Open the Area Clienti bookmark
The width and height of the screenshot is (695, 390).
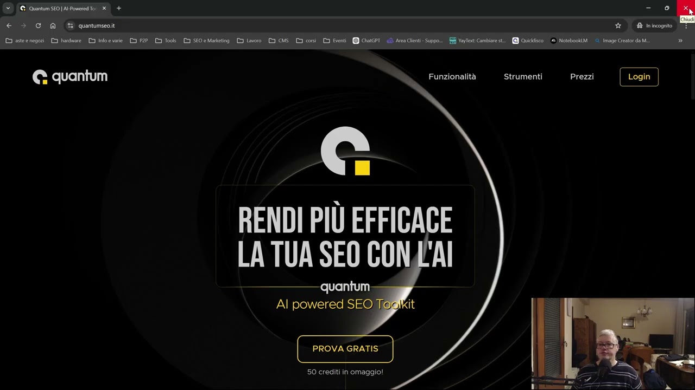click(415, 41)
